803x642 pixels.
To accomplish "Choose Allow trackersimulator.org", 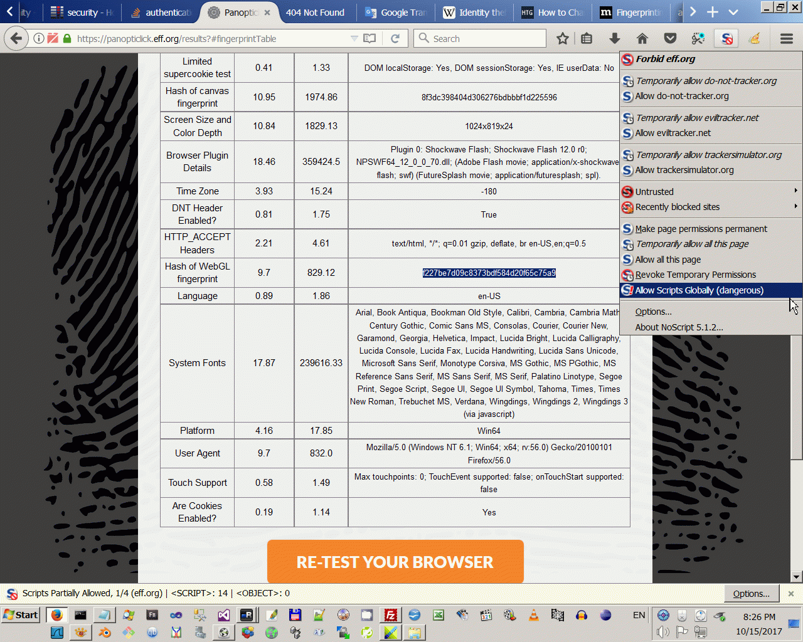I will 711,170.
